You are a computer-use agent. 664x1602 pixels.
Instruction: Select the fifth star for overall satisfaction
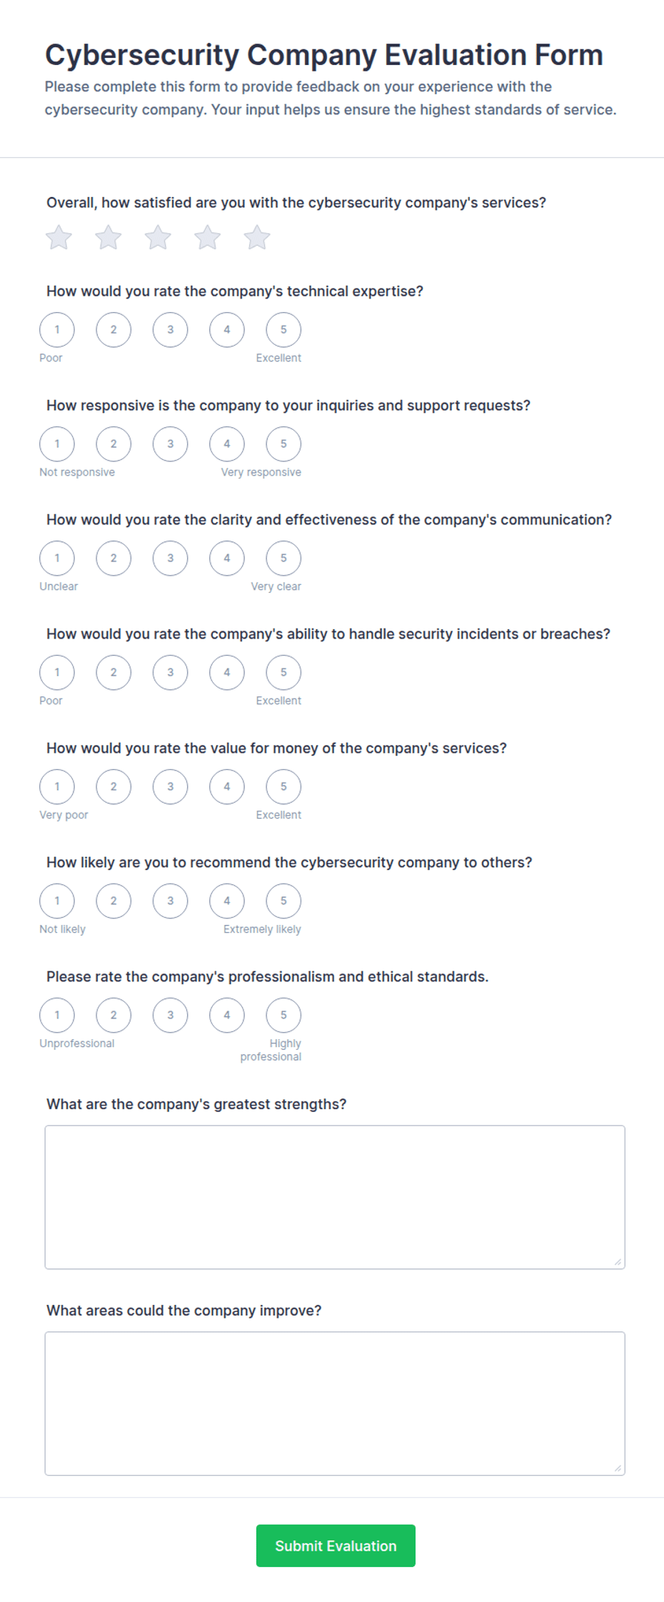257,238
